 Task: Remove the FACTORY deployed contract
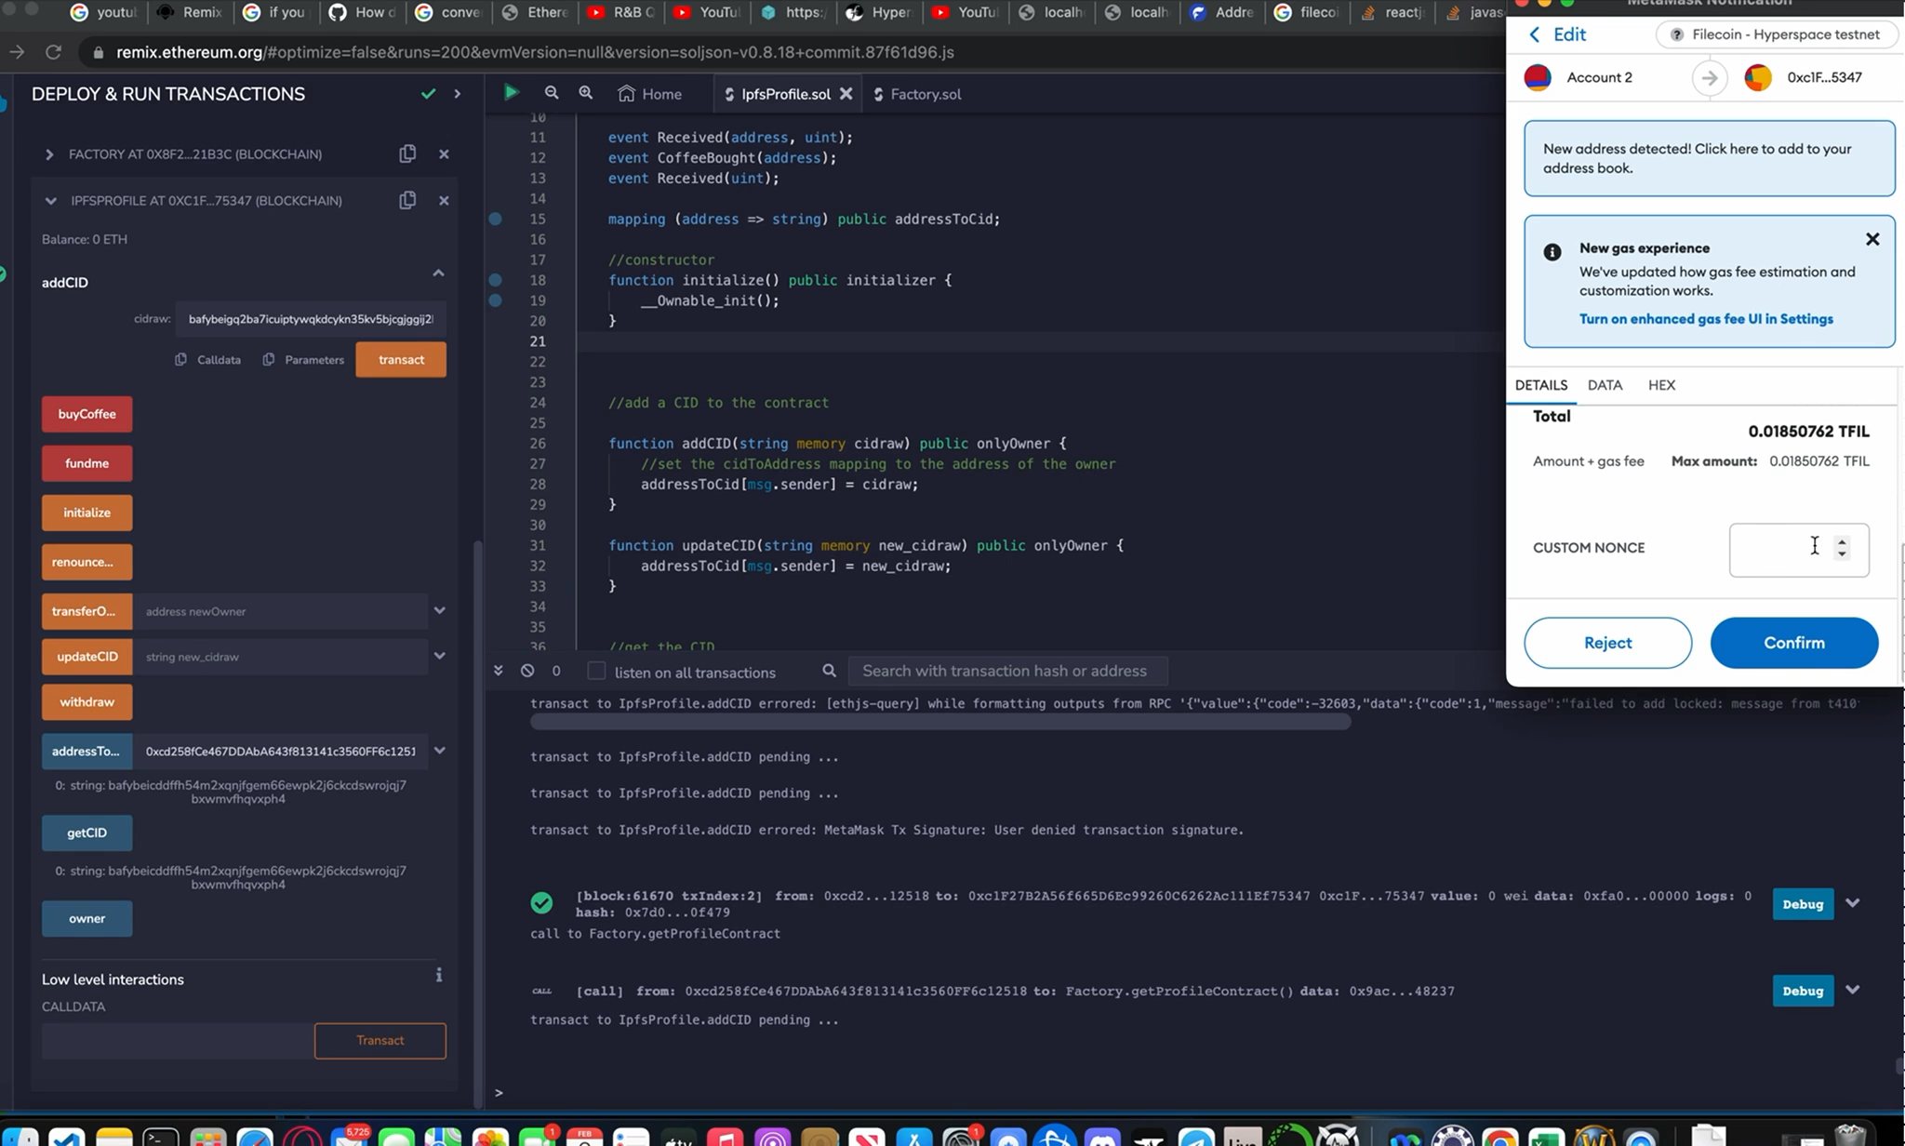tap(444, 154)
